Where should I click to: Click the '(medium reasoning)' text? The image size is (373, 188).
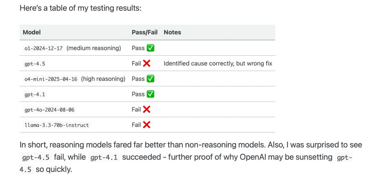point(94,48)
